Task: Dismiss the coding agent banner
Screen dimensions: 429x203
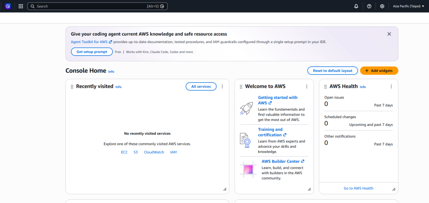Action: tap(389, 34)
